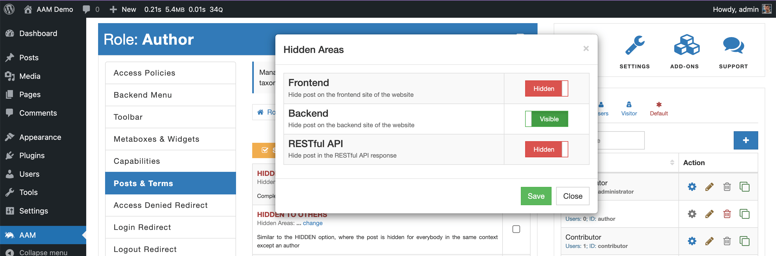This screenshot has height=256, width=776.
Task: Click the New plus in admin bar
Action: pyautogui.click(x=113, y=9)
